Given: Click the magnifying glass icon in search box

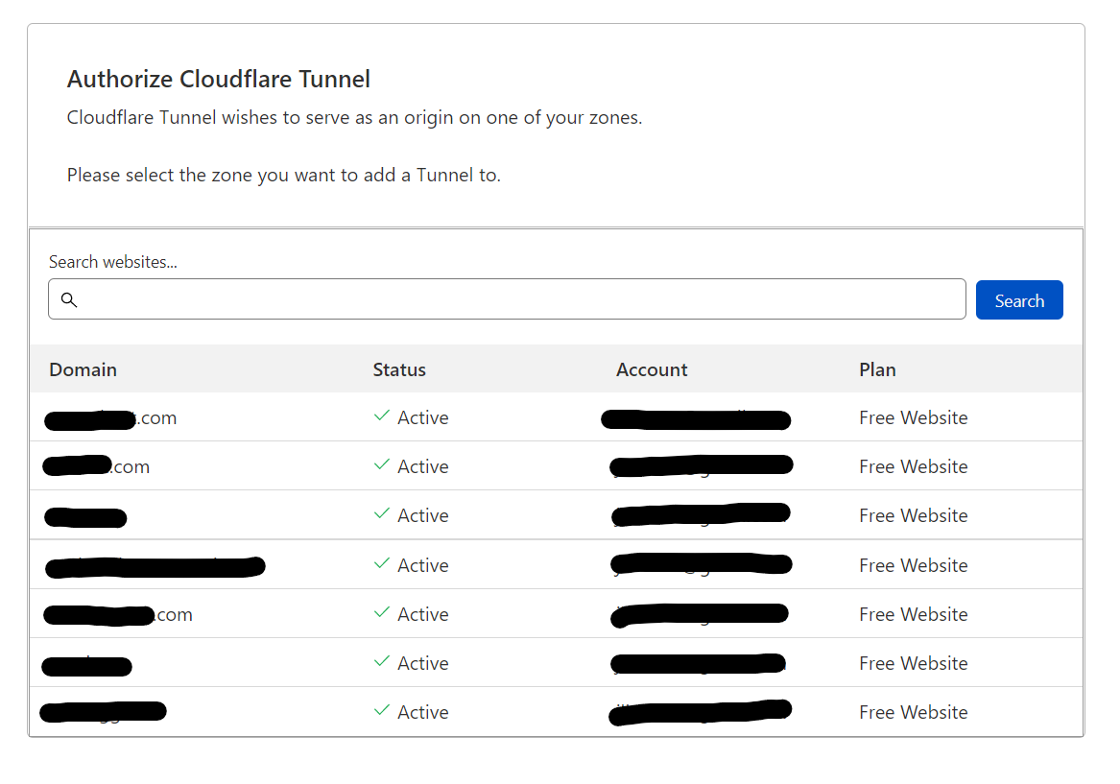Looking at the screenshot, I should pyautogui.click(x=68, y=299).
